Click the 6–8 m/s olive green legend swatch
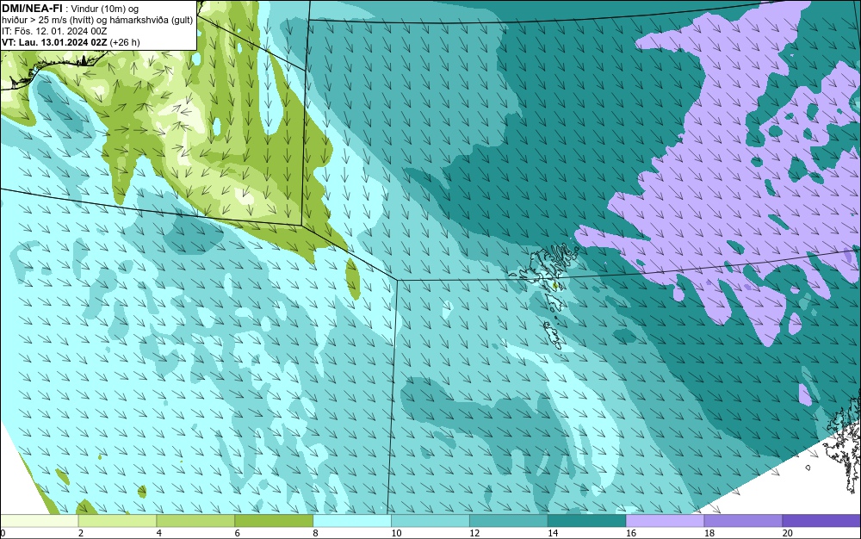Viewport: 861px width, 539px height. tap(274, 520)
